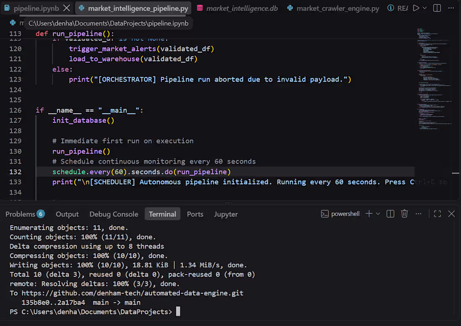Click the if __name__ == "__main__" line
This screenshot has width=461, height=326.
89,110
